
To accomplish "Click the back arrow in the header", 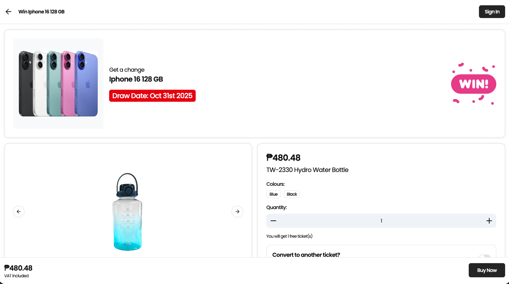I will (x=8, y=12).
